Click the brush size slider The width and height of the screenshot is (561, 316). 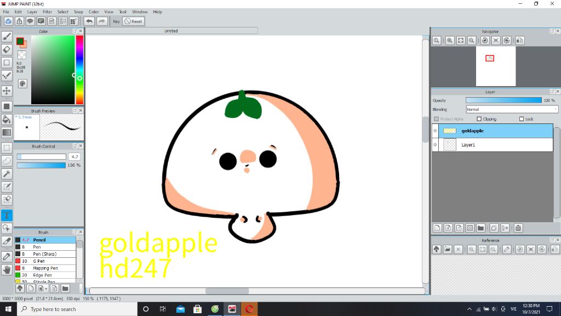point(42,156)
